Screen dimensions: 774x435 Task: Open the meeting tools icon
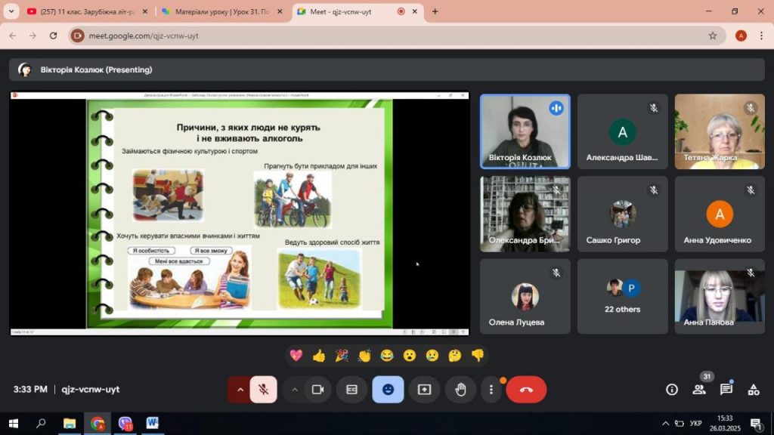[x=753, y=390]
